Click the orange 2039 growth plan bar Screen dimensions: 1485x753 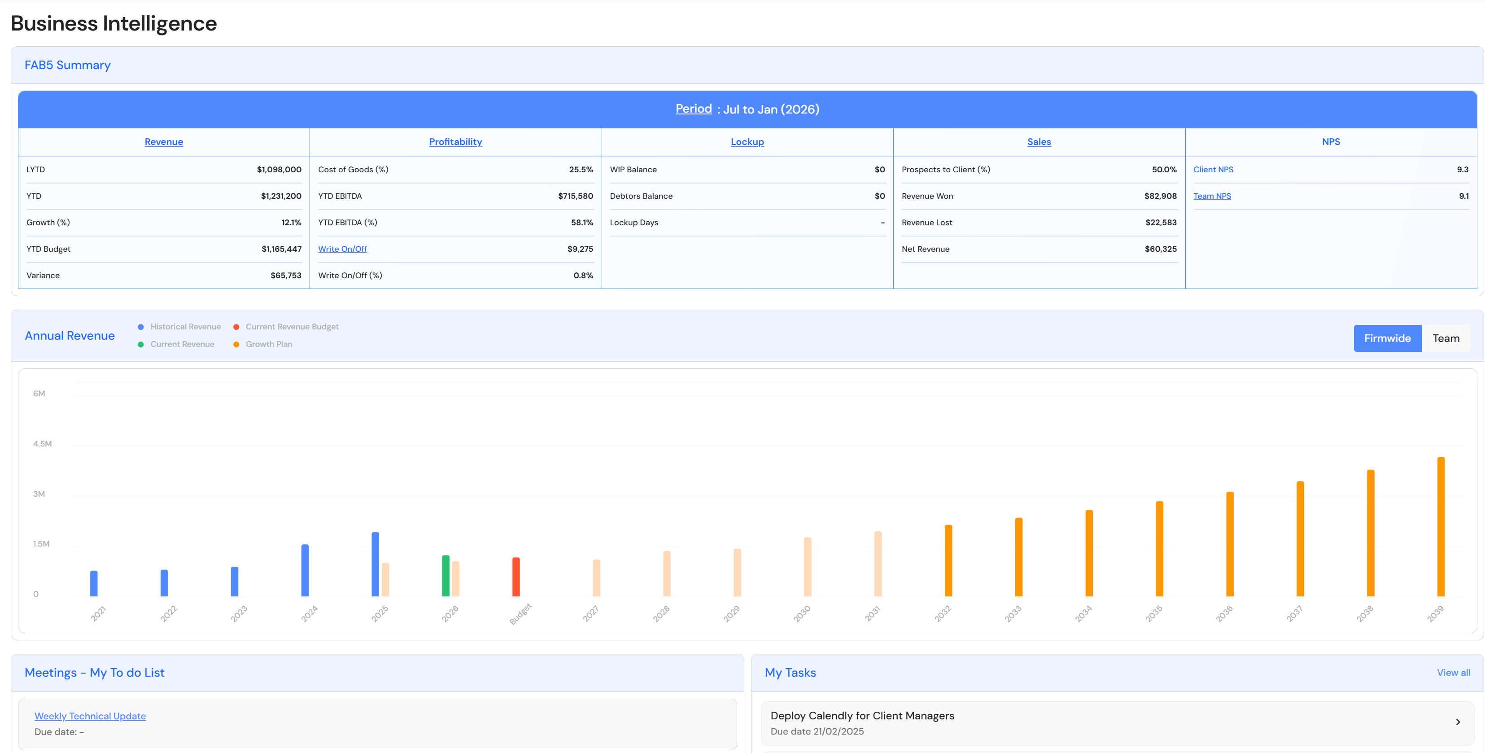tap(1441, 526)
